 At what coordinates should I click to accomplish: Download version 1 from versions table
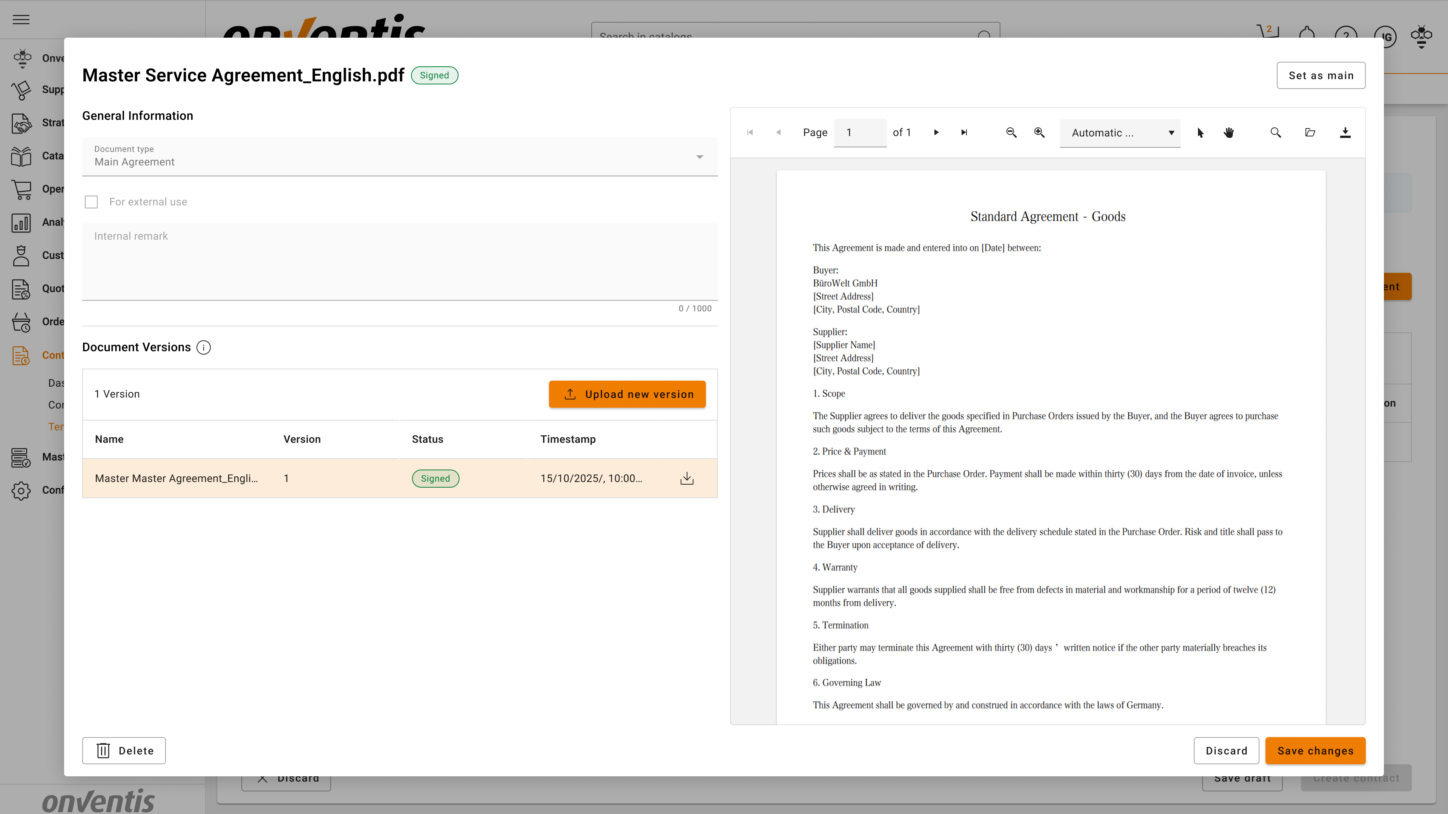686,479
